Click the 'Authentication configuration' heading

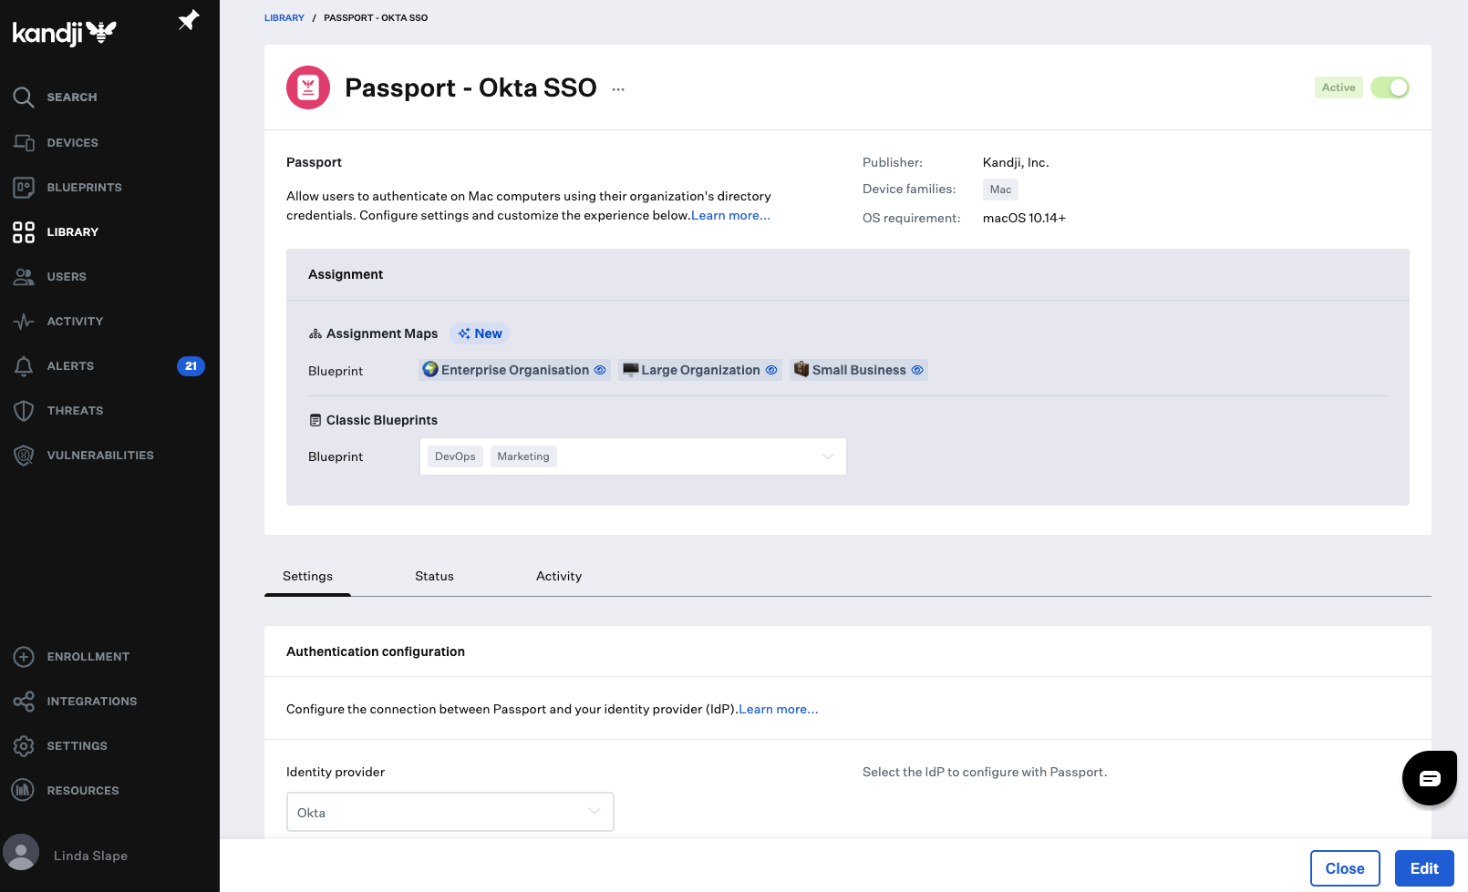[376, 651]
